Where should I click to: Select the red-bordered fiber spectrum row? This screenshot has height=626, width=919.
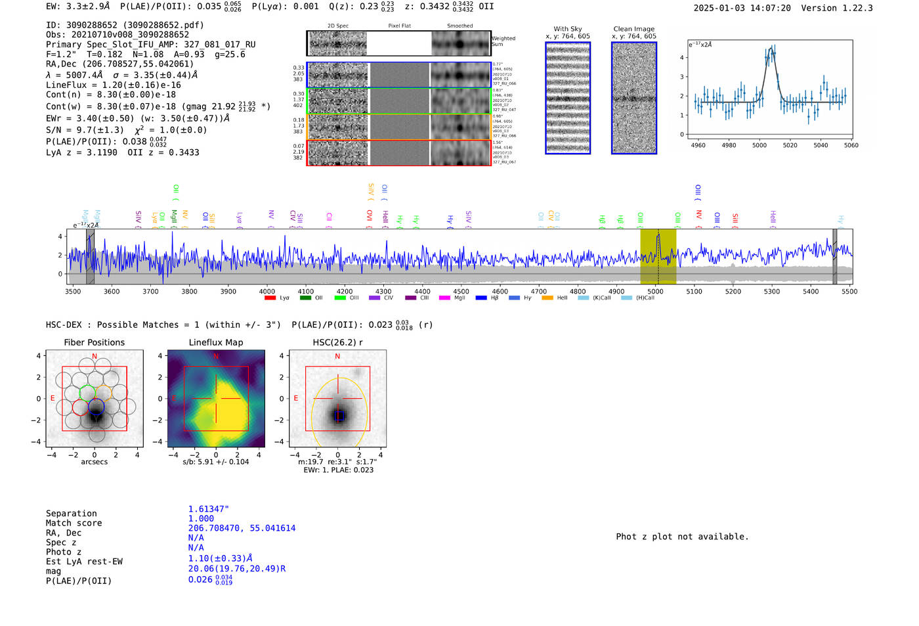399,153
